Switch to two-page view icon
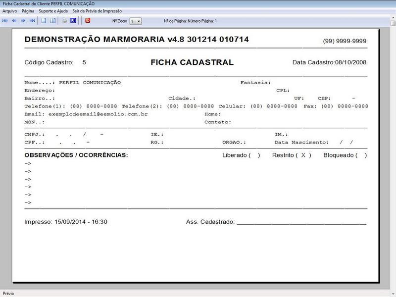This screenshot has height=297, width=396. 52,20
